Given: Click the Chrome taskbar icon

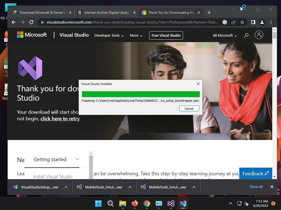Looking at the screenshot, I should tap(147, 203).
